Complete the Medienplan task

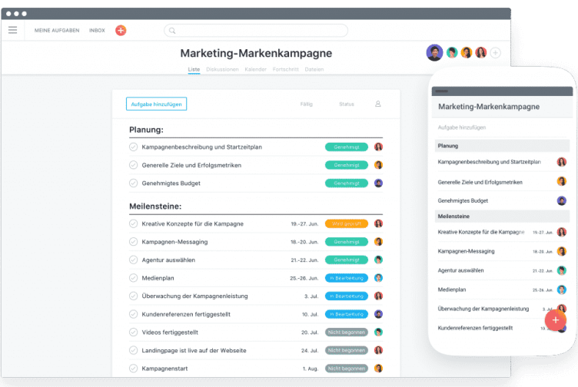[134, 278]
